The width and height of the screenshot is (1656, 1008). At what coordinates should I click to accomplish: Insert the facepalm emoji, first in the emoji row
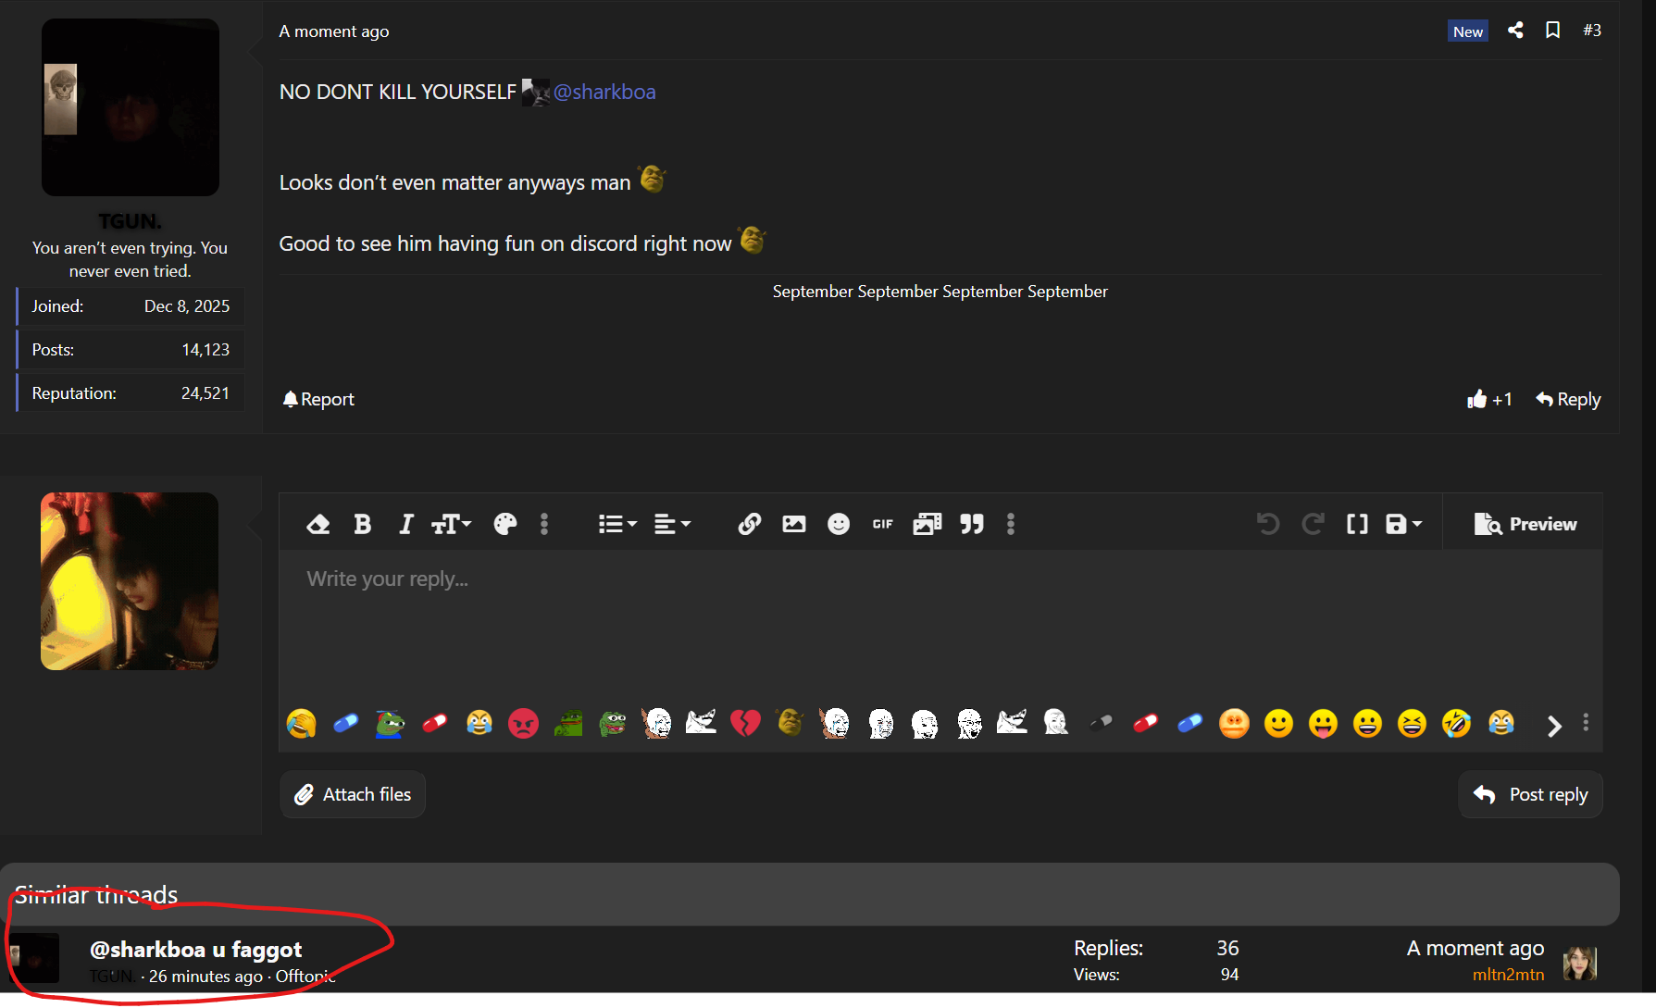click(x=302, y=723)
